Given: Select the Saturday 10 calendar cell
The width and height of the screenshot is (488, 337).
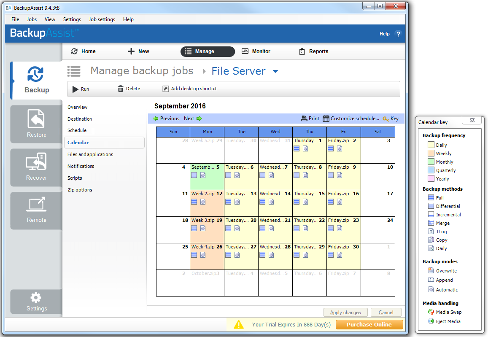Looking at the screenshot, I should click(378, 177).
